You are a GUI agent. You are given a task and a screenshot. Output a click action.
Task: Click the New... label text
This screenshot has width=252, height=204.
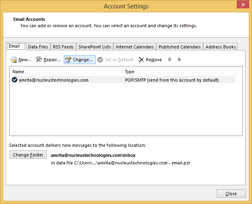[25, 60]
